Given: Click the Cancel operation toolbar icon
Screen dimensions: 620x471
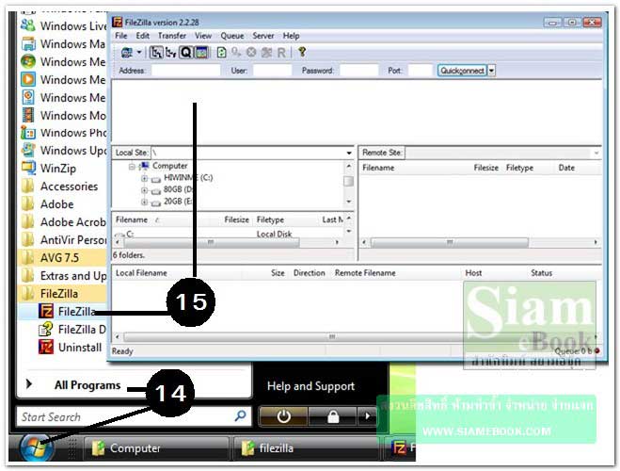Looking at the screenshot, I should pyautogui.click(x=251, y=52).
